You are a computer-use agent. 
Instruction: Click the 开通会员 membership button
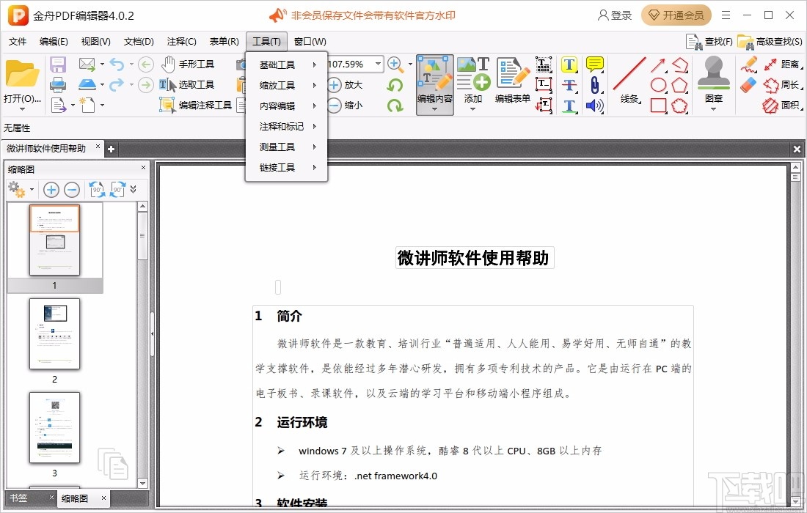(676, 15)
